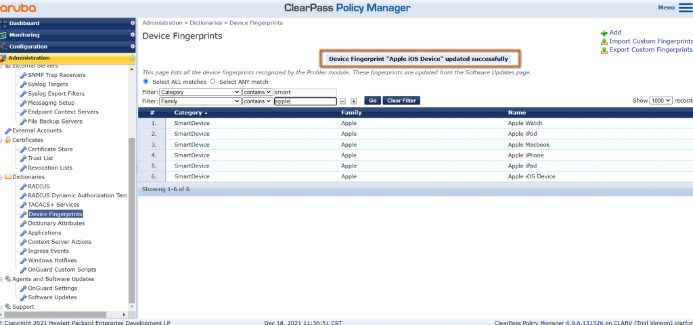693x325 pixels.
Task: Click the Support section icon
Action: tap(8, 307)
